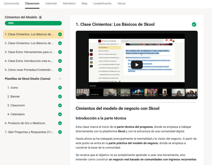Open lesson 1 Clase Cimientos in sidebar
The height and width of the screenshot is (165, 212).
(x=33, y=34)
